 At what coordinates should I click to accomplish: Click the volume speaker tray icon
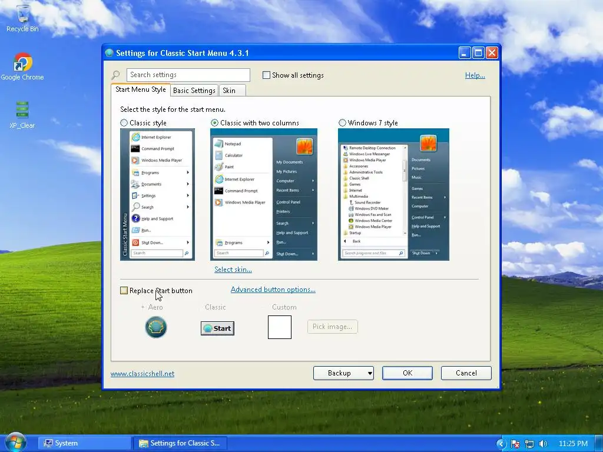click(x=542, y=444)
